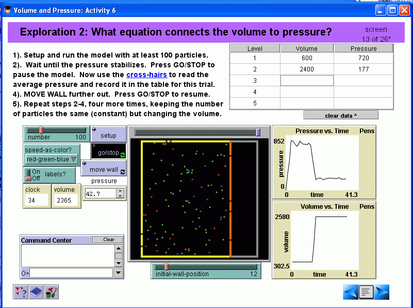
Task: Click the Volume column header
Action: (307, 49)
